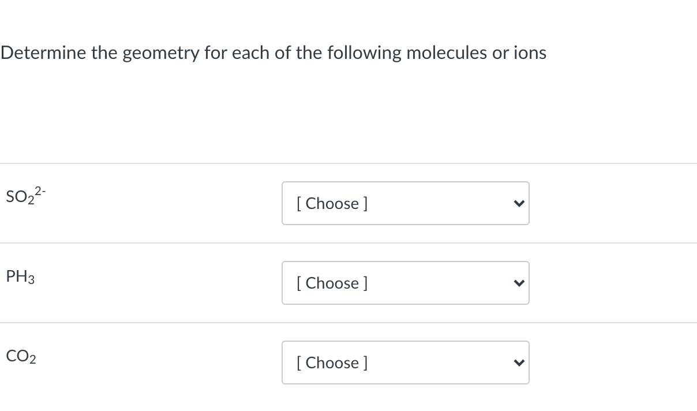Select the [ Choose ] text in the third dropdown
Viewport: 697px width, 411px height.
(332, 363)
